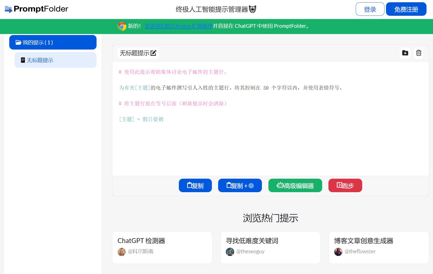
Task: Click the @theseoguy username
Action: coord(250,251)
